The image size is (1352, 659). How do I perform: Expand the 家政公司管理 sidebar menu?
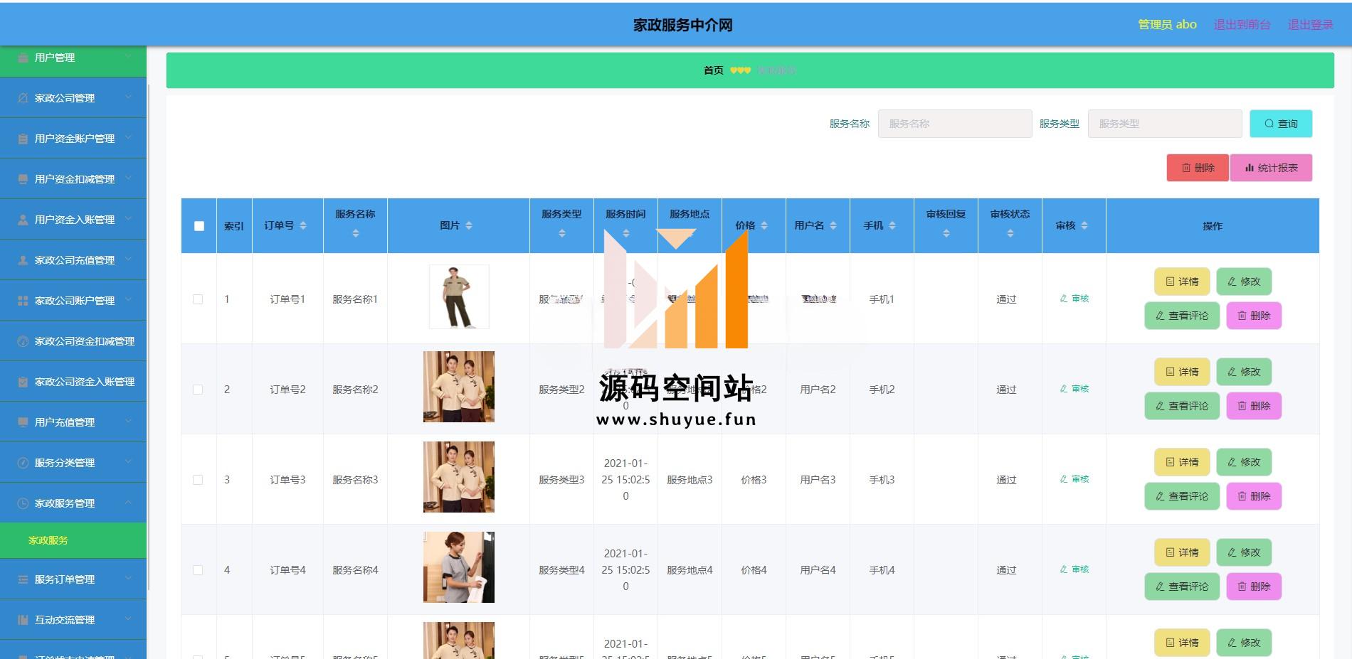[128, 97]
